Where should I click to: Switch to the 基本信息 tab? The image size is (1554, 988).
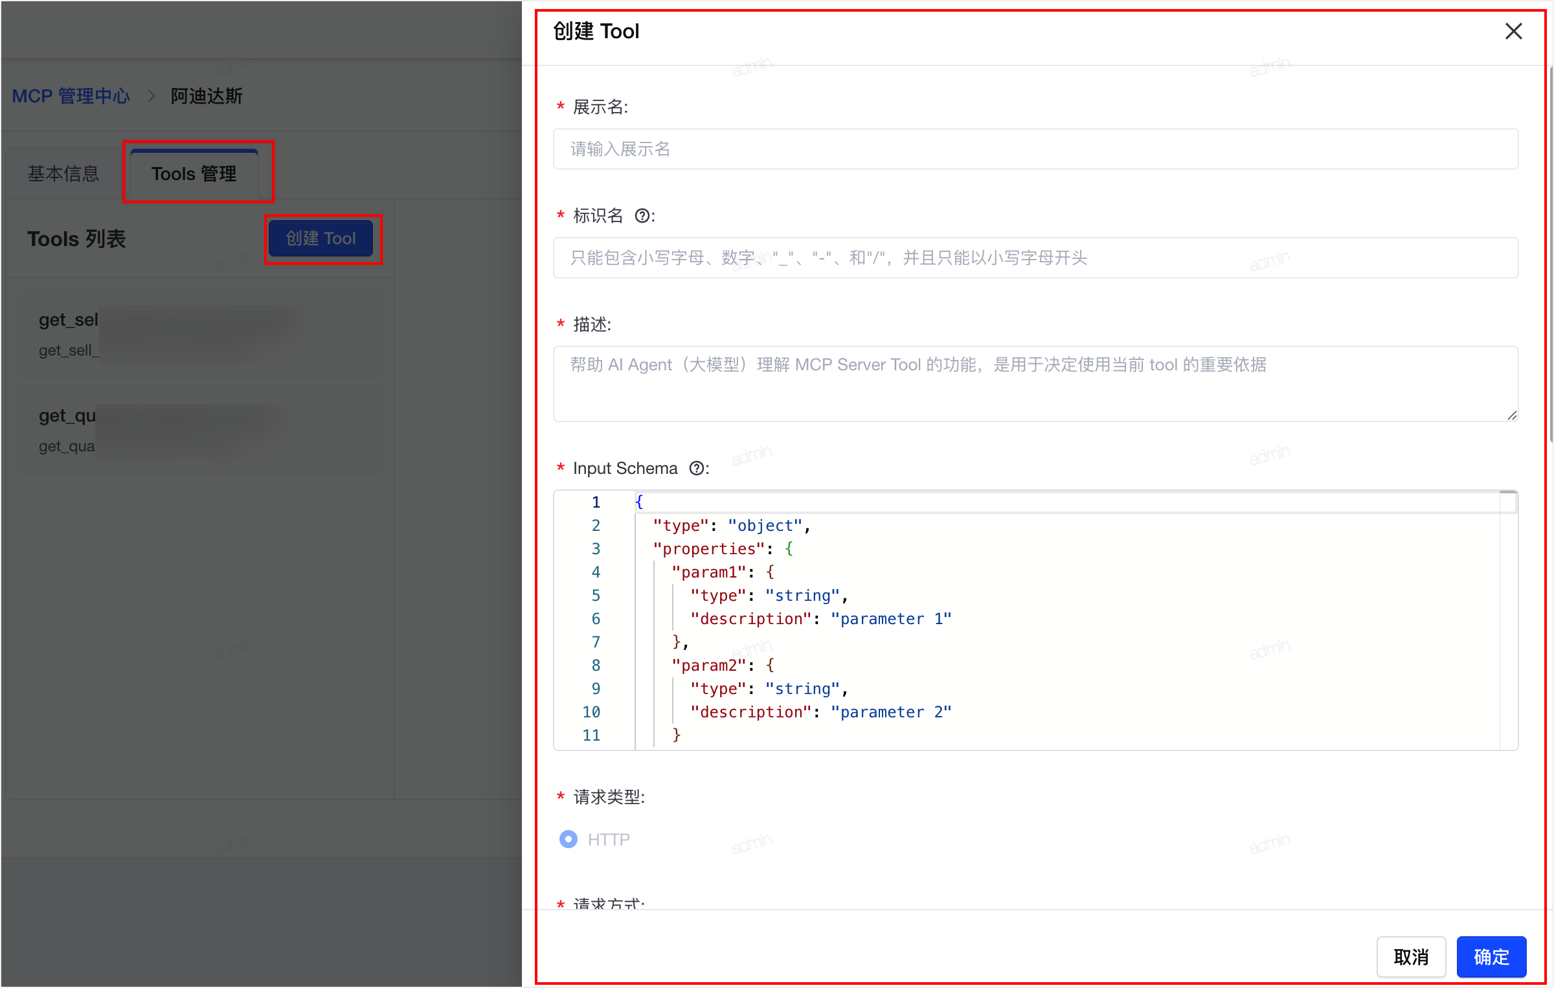pos(63,174)
